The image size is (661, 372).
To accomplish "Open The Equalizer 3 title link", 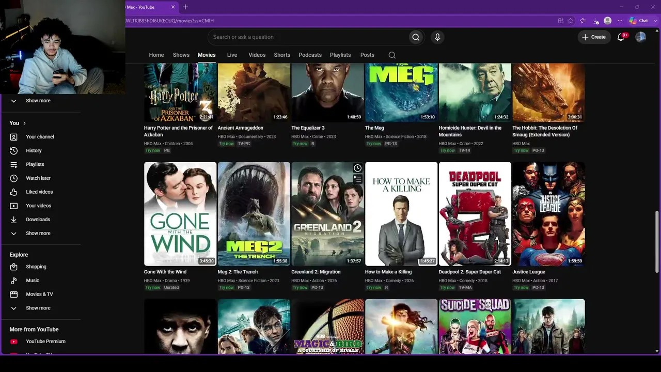I will (308, 128).
